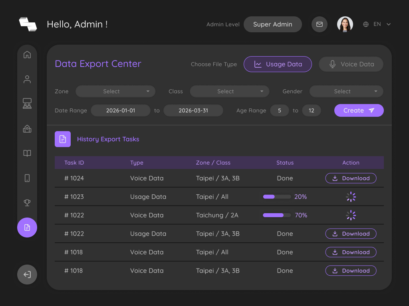Click the globe language icon
The image size is (409, 306).
pyautogui.click(x=366, y=24)
